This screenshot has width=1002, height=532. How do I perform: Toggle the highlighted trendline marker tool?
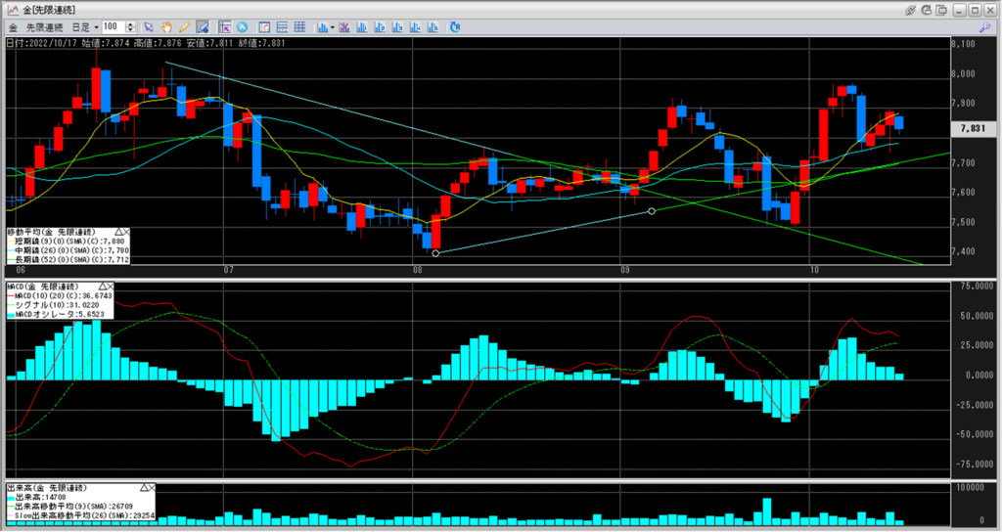click(203, 27)
